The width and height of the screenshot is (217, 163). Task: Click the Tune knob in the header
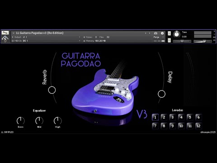176,34
